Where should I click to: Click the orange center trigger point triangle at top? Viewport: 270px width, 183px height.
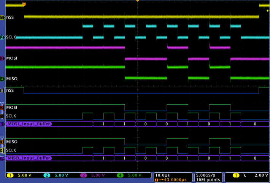click(137, 1)
